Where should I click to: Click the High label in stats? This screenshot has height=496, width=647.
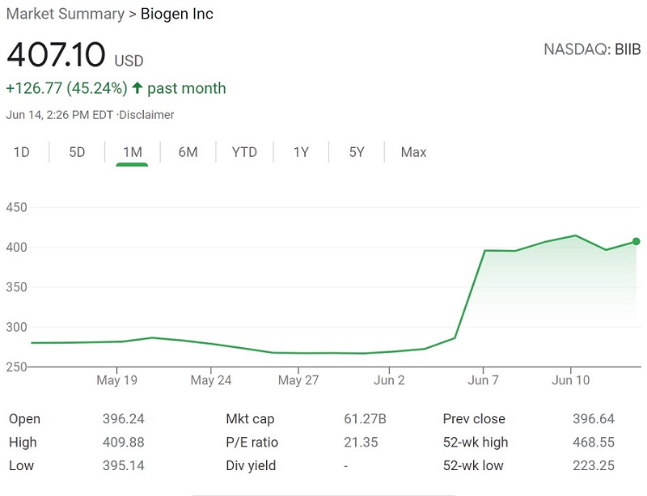23,443
